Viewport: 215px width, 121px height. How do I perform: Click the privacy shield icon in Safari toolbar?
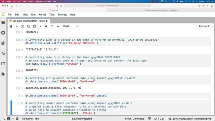(61, 6)
